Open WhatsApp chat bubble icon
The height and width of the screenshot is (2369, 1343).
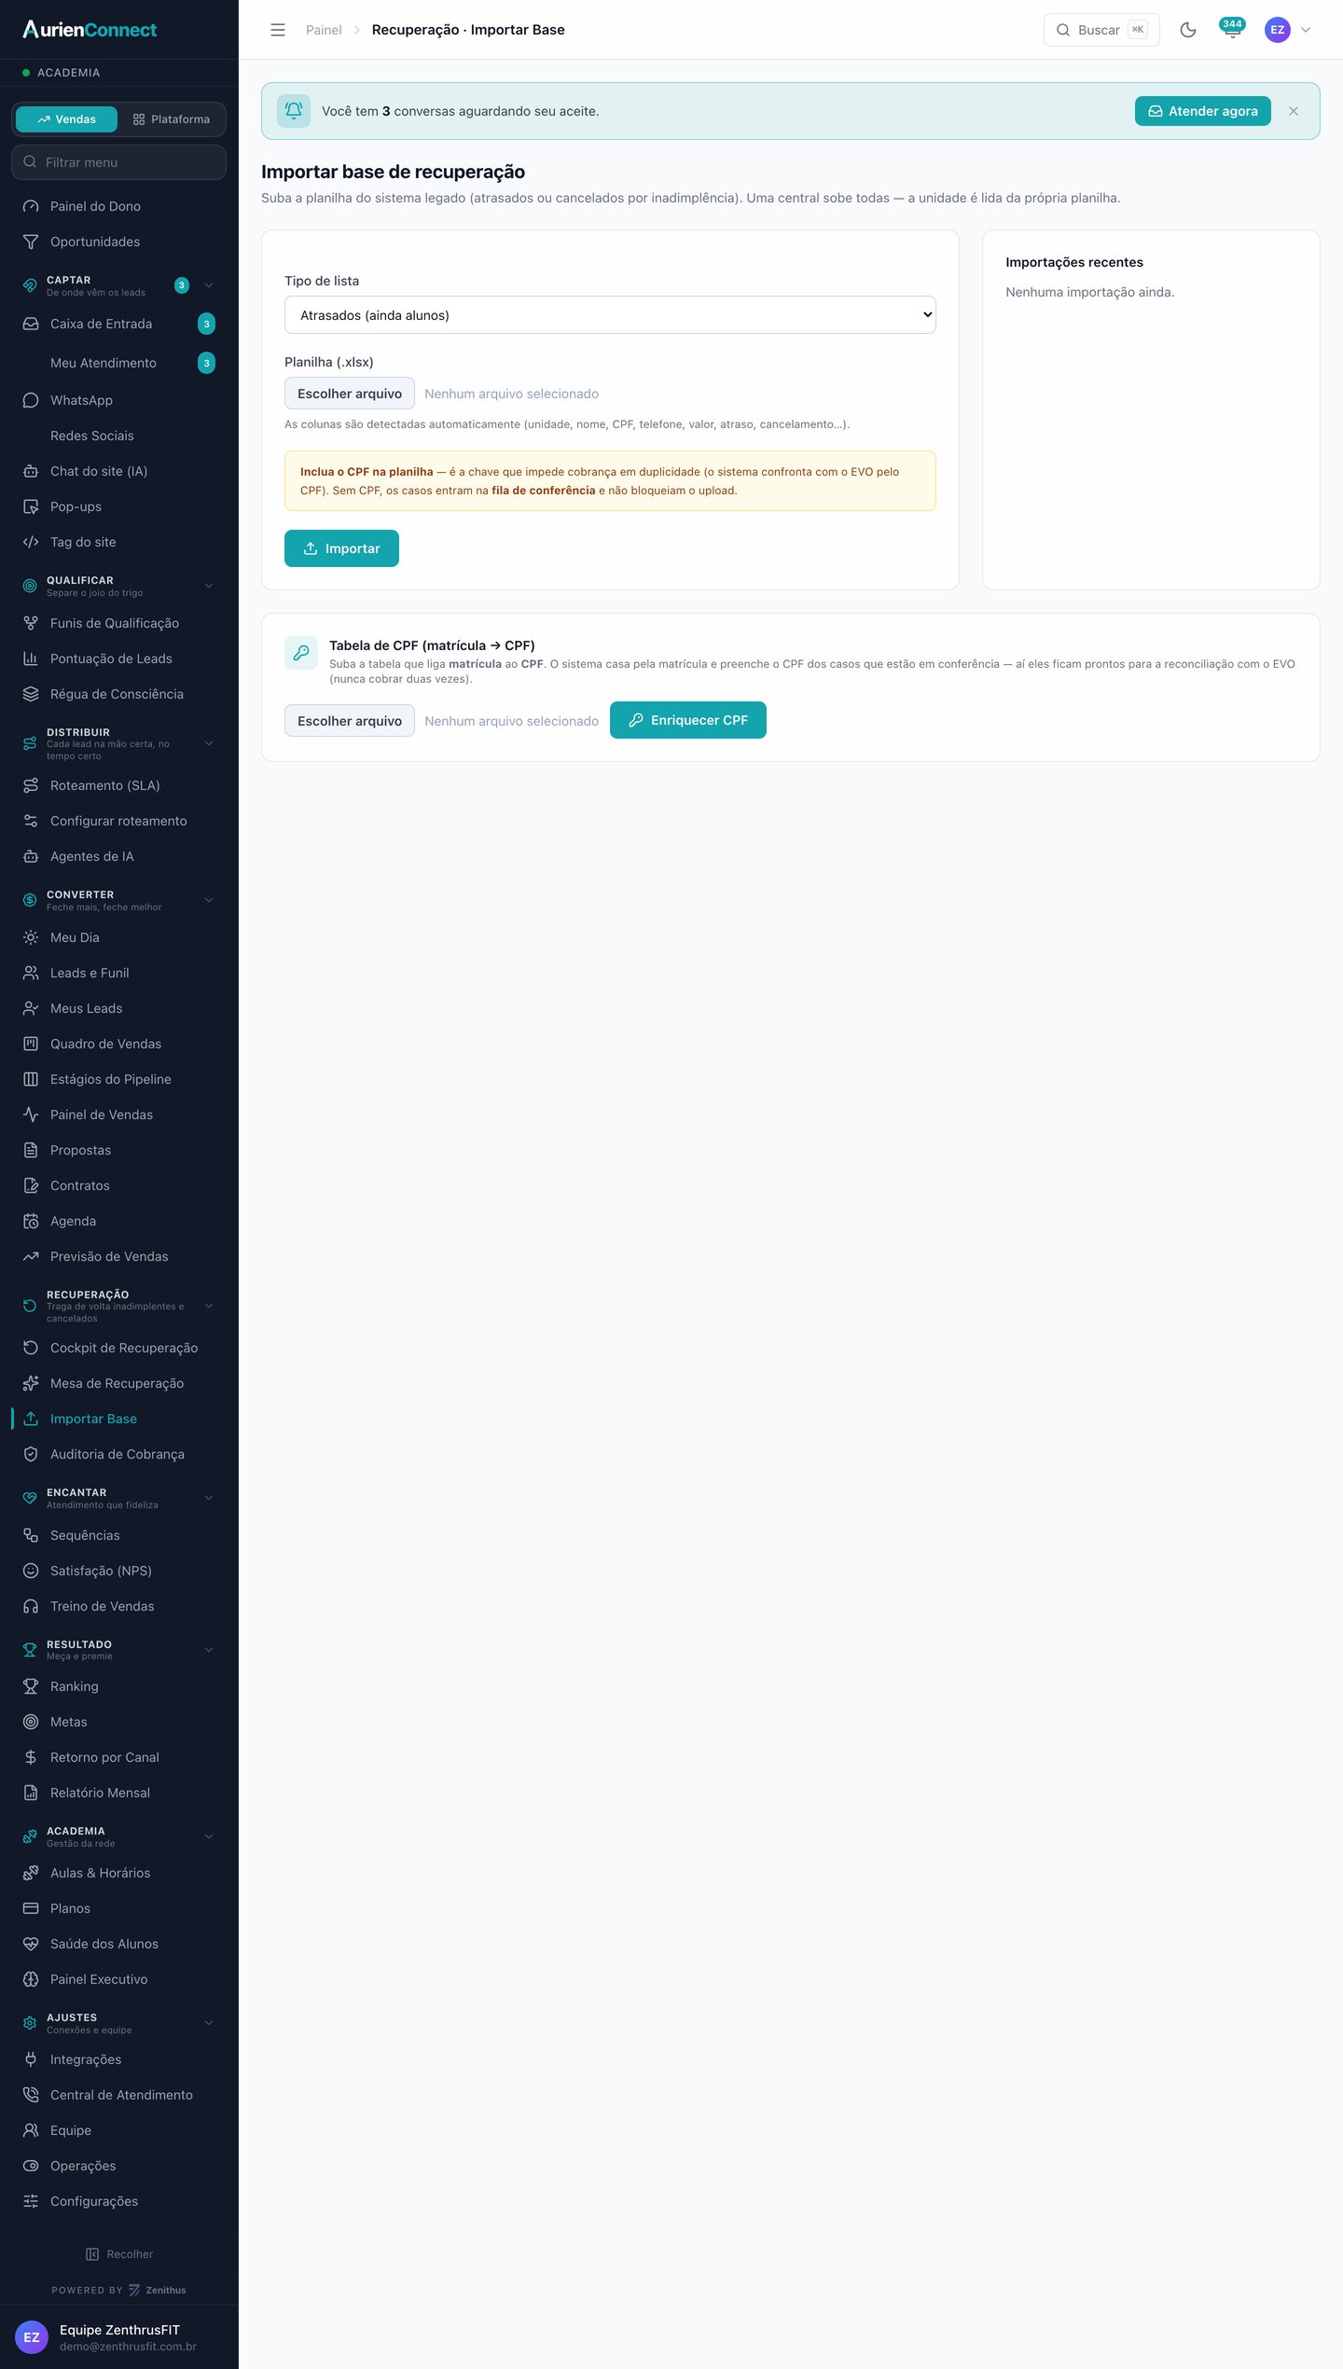click(31, 400)
